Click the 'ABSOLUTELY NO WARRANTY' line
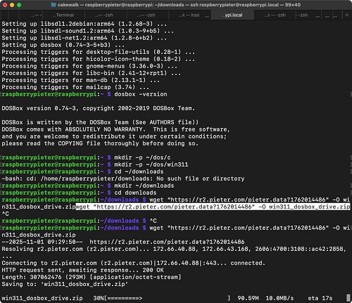The width and height of the screenshot is (352, 303). (116, 130)
